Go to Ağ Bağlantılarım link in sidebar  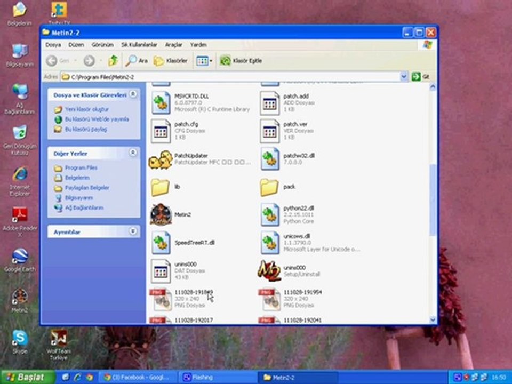tap(84, 207)
